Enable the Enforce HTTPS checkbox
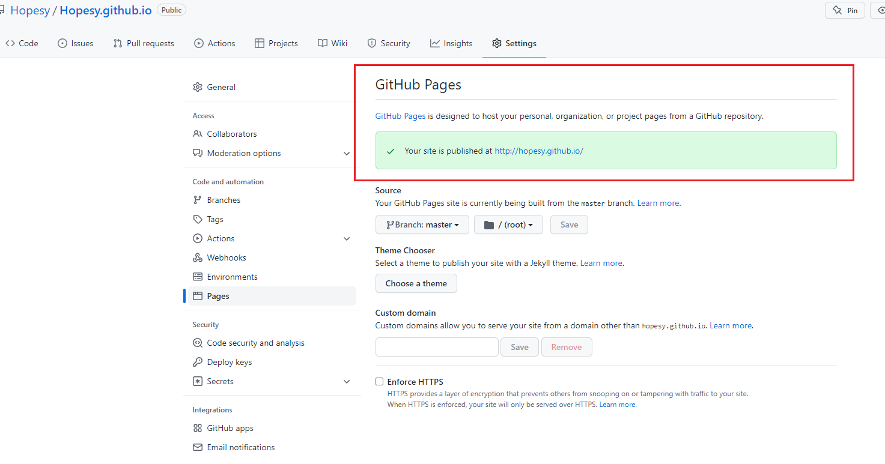Viewport: 885px width, 464px height. pos(379,382)
